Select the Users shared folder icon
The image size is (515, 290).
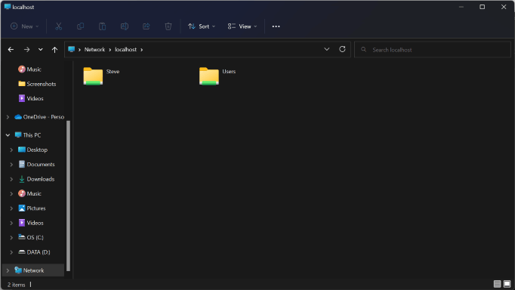click(209, 76)
